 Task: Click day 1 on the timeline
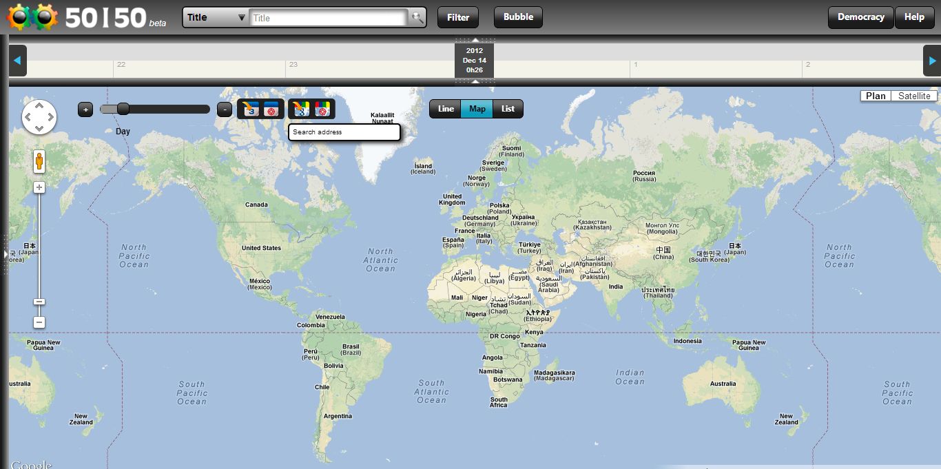click(x=636, y=65)
